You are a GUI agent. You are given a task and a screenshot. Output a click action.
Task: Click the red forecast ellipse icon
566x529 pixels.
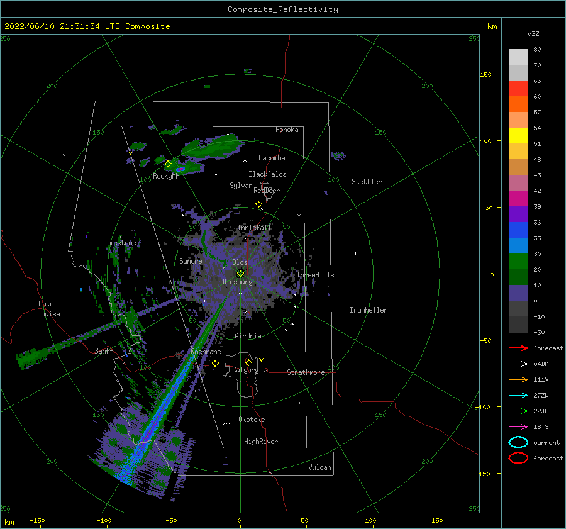point(518,458)
